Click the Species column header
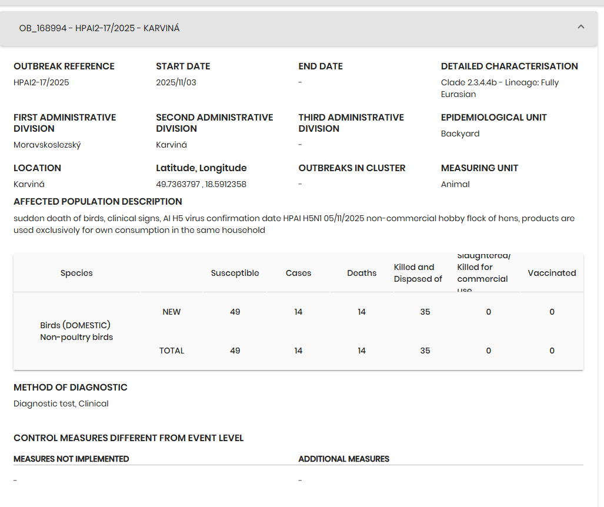This screenshot has width=604, height=507. point(76,273)
